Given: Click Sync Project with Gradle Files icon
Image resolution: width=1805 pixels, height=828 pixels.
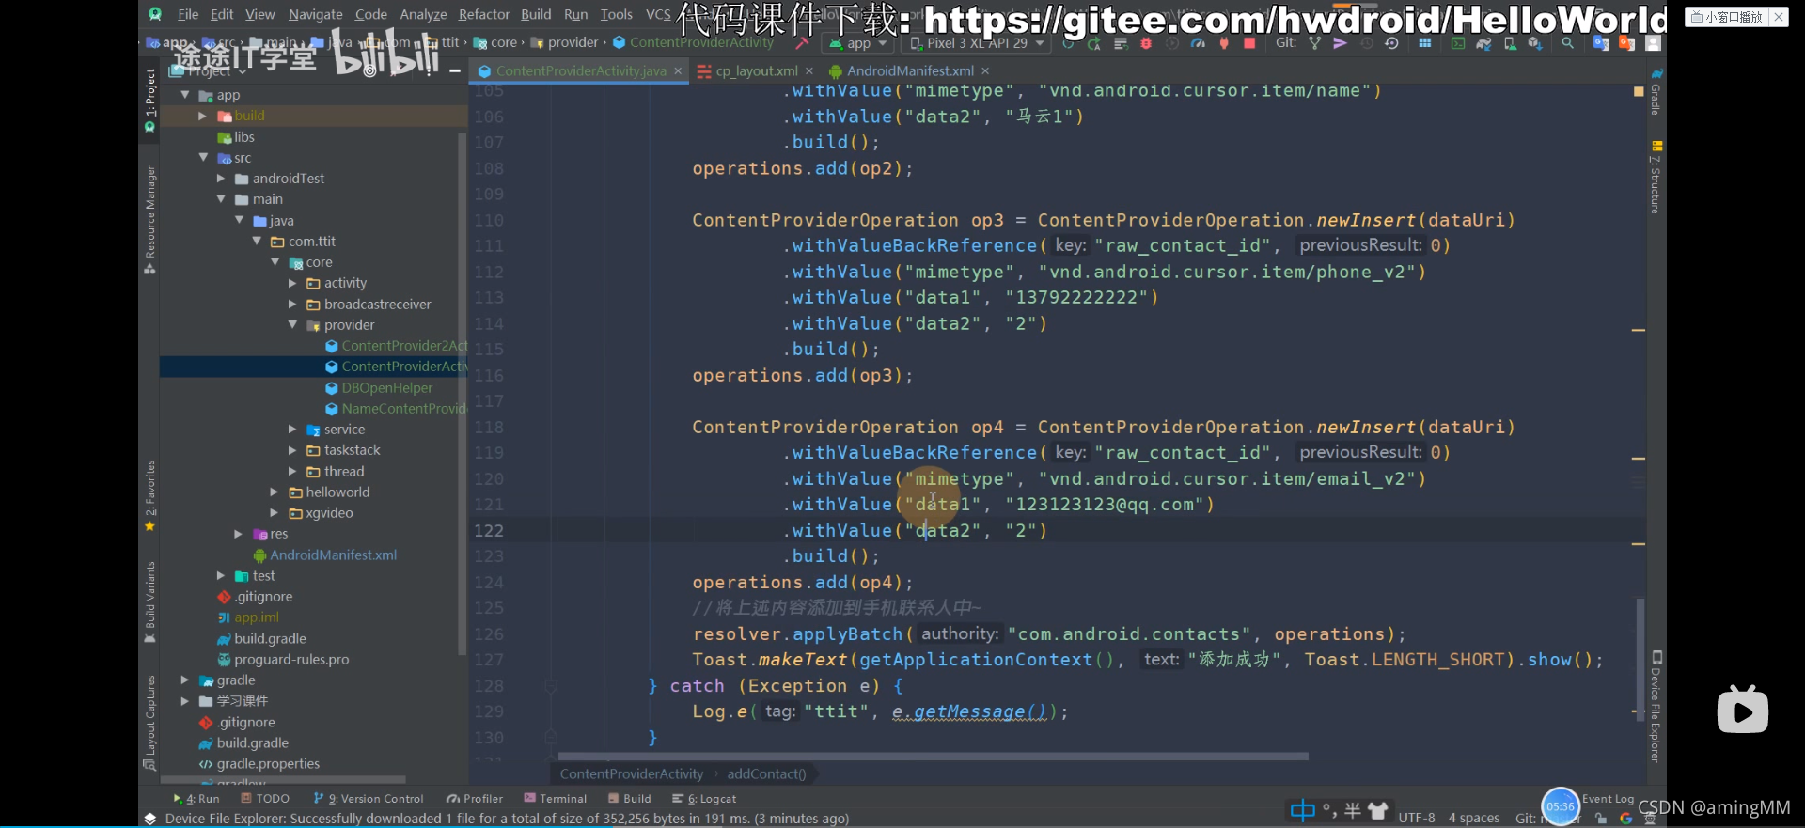Looking at the screenshot, I should 1483,43.
